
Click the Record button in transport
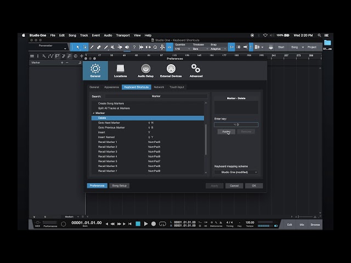[x=154, y=224]
